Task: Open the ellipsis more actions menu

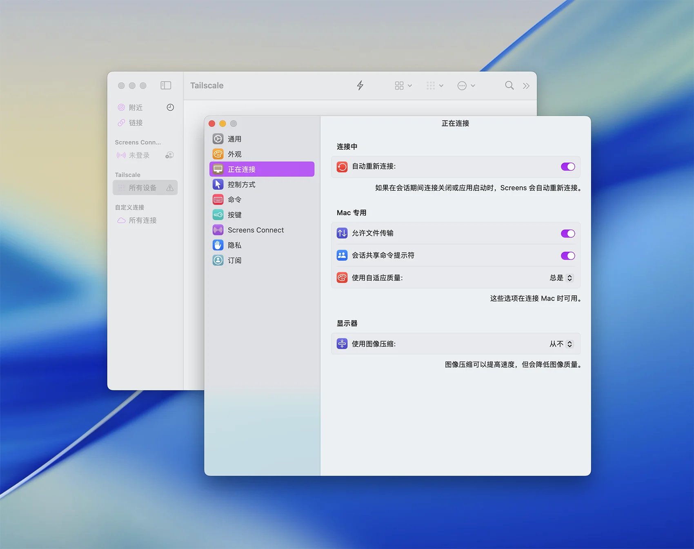Action: pos(466,86)
